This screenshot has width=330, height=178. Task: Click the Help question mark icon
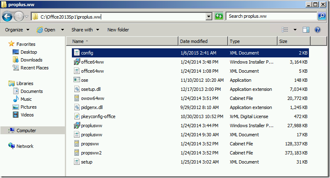(317, 30)
